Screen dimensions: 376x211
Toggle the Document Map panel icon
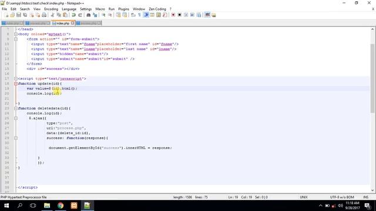(x=159, y=15)
